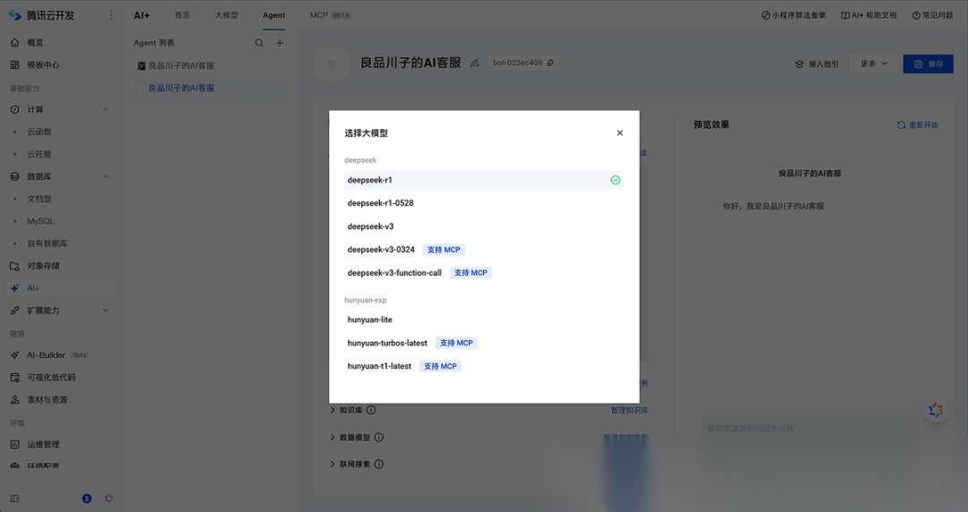
Task: Open AI+ in the sidebar
Action: click(61, 288)
